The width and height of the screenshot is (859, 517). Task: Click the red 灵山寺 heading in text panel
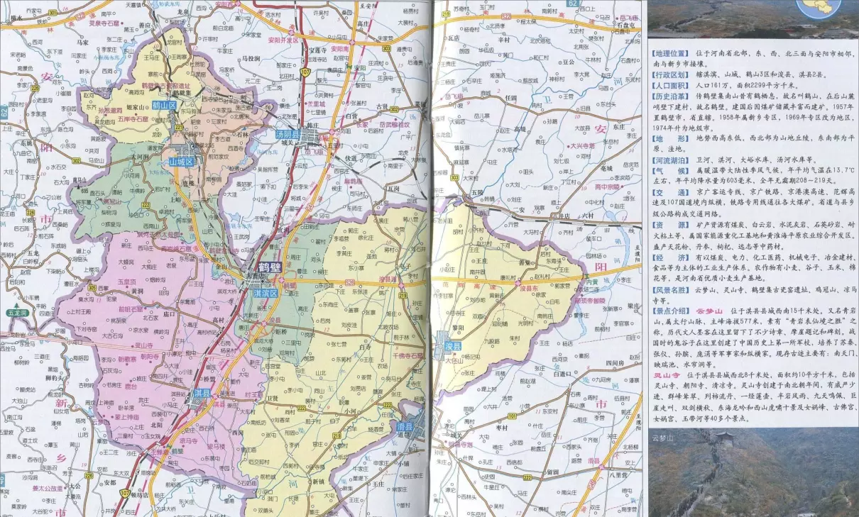[x=666, y=374]
